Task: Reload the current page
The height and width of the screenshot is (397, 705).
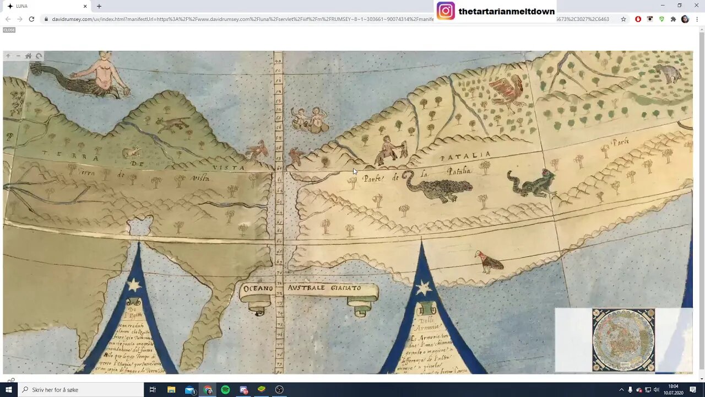Action: pyautogui.click(x=31, y=19)
